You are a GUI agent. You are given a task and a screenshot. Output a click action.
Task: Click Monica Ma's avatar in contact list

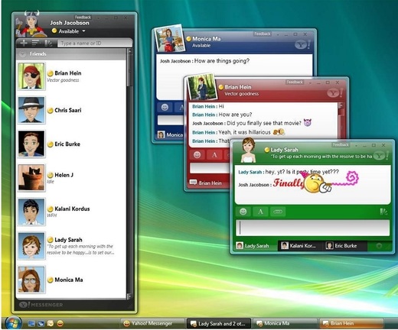31,280
